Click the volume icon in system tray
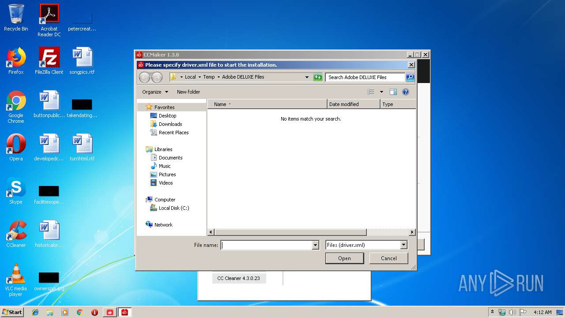This screenshot has width=565, height=318. click(x=512, y=312)
